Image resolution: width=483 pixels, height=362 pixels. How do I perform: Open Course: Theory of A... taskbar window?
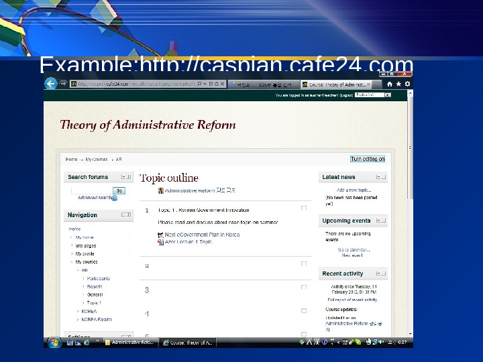pos(188,343)
